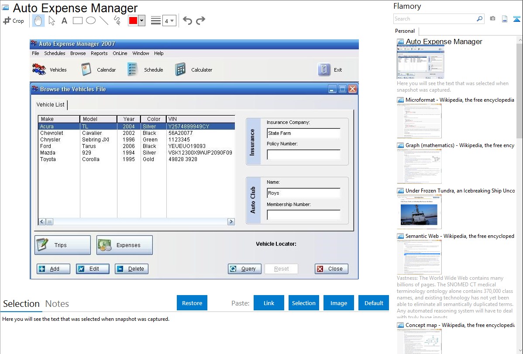Select the ellipse drawing tool

(x=91, y=21)
